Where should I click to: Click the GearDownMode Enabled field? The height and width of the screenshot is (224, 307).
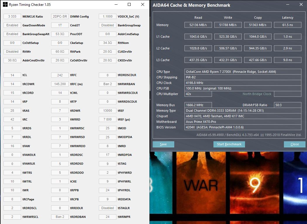point(12,25)
